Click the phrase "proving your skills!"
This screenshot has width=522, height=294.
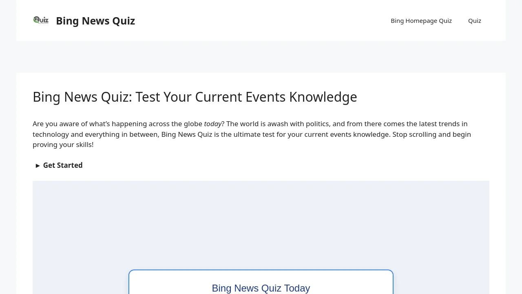click(x=63, y=145)
